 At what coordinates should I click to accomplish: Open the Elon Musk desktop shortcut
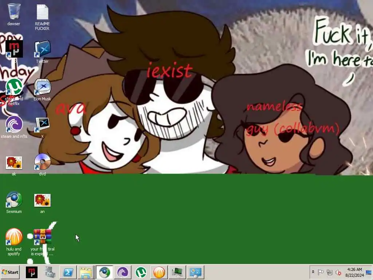42,89
